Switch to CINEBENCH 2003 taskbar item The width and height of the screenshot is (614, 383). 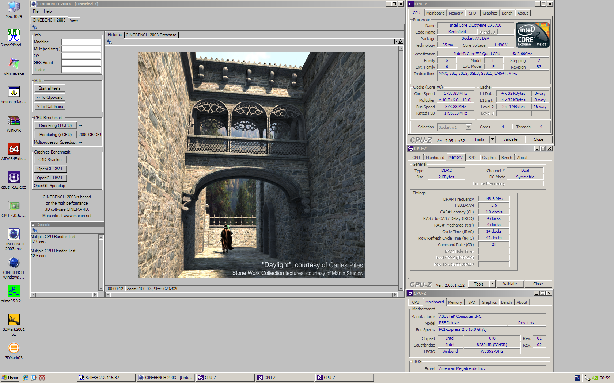coord(166,378)
